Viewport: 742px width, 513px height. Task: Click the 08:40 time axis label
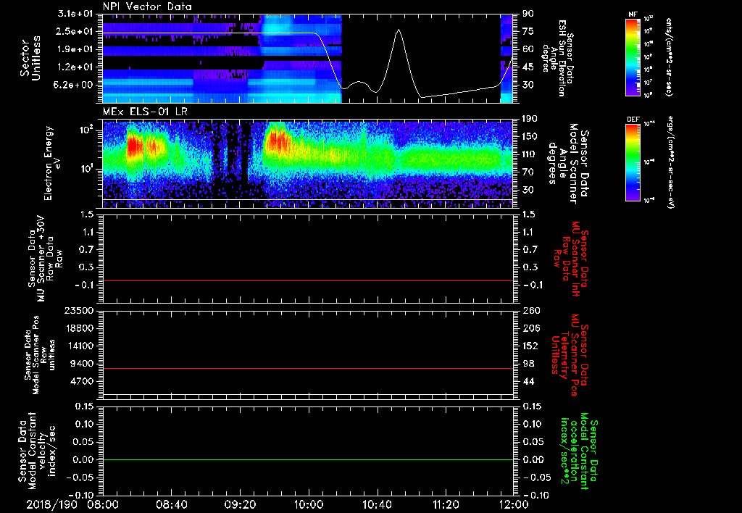point(171,504)
